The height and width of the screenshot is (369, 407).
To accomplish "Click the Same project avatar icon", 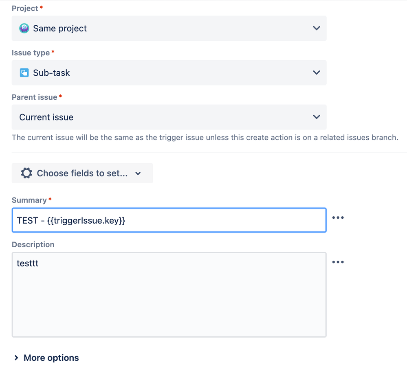I will coord(24,29).
